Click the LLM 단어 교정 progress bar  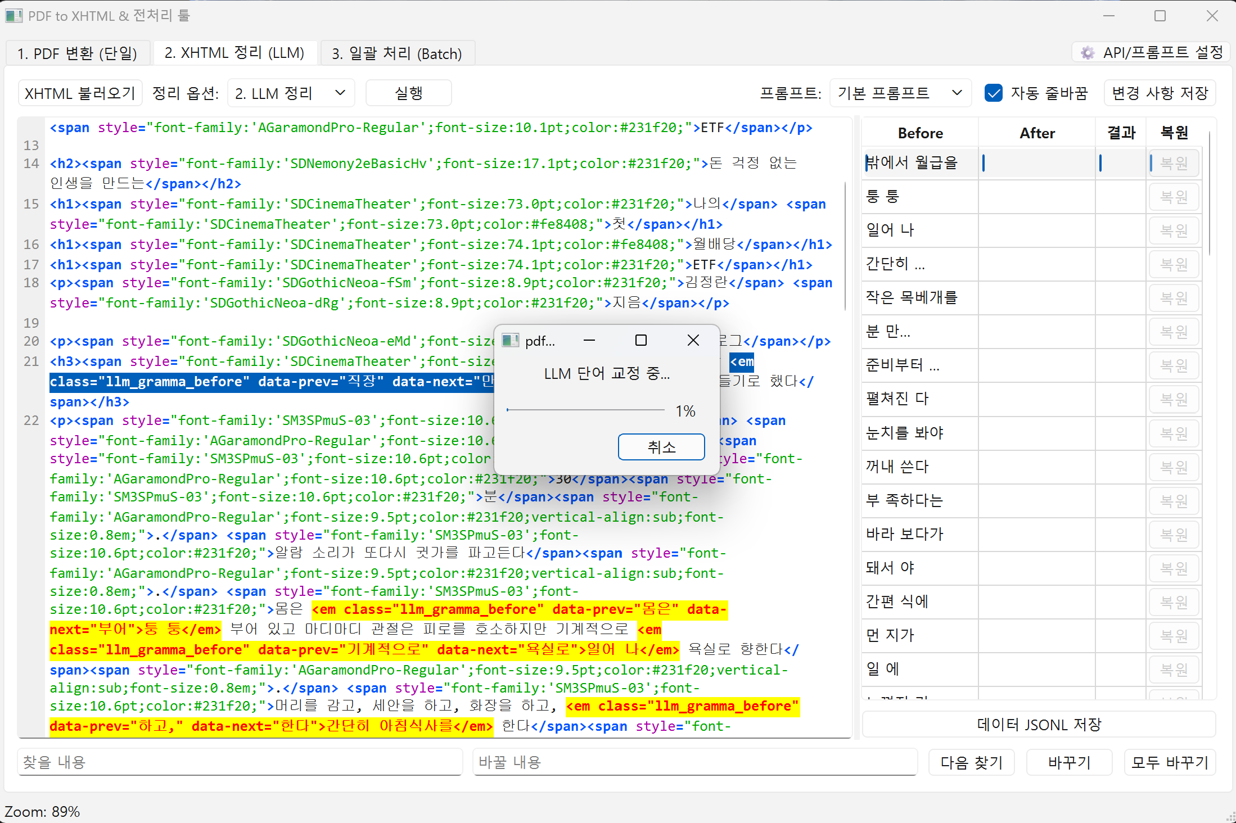[x=585, y=410]
